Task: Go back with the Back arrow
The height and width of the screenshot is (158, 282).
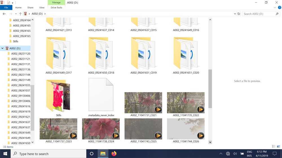Action: point(4,14)
